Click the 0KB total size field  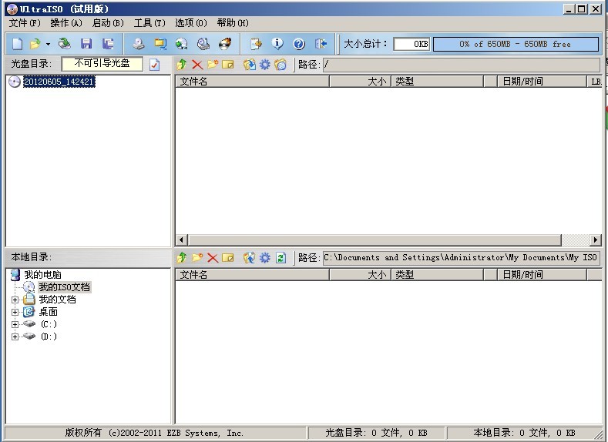point(411,44)
